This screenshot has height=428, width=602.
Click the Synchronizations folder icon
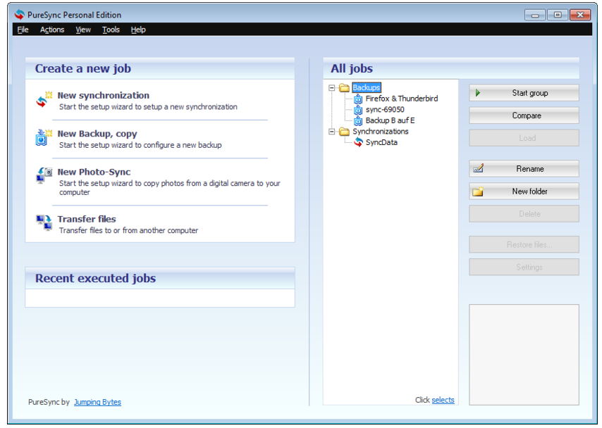[344, 132]
